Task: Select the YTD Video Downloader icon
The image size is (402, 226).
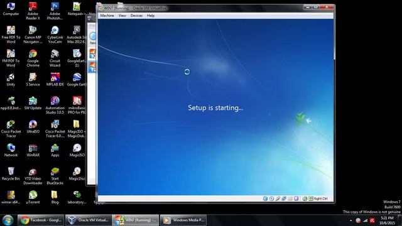Action: point(33,176)
